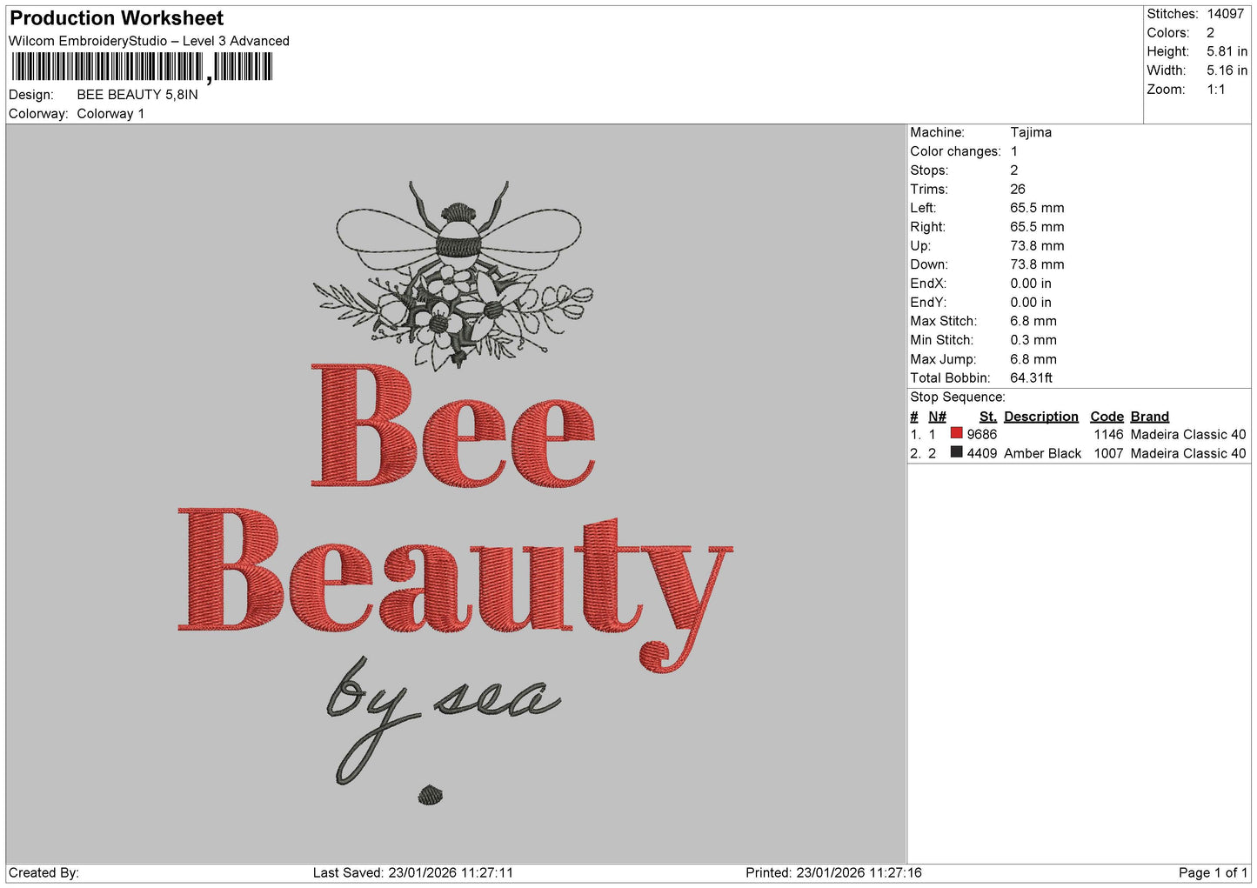
Task: Click the red embroidered word 'Bee'
Action: (x=453, y=425)
